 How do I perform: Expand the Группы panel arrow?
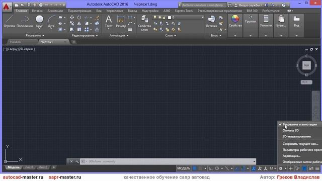[x=251, y=36]
